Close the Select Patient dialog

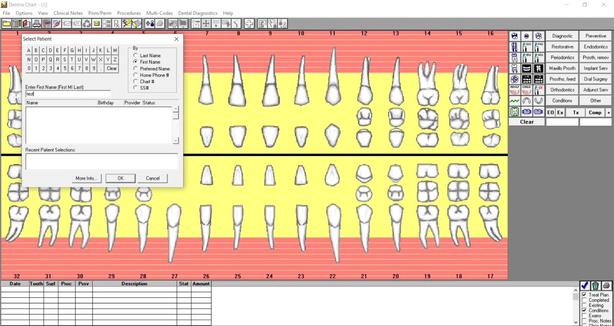(x=177, y=39)
